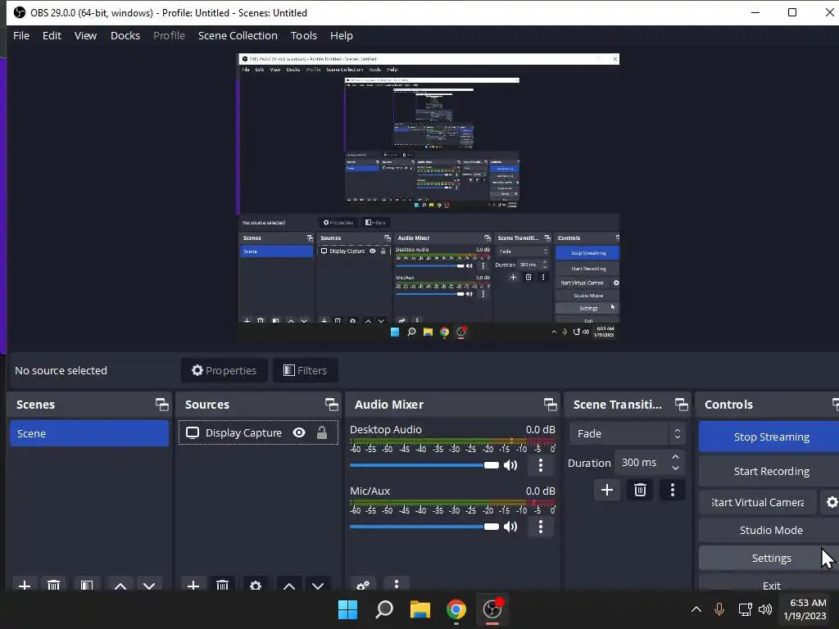
Task: Remove selected source with trash icon
Action: (223, 585)
